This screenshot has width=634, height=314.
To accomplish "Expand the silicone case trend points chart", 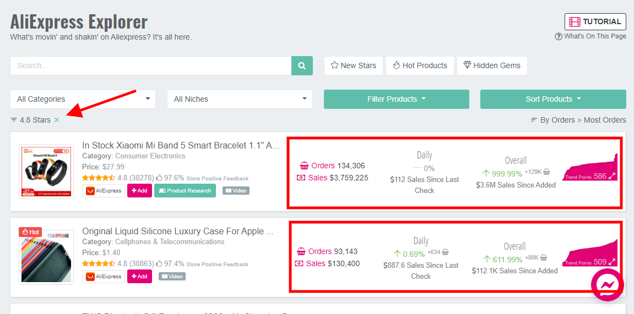I will click(x=611, y=262).
